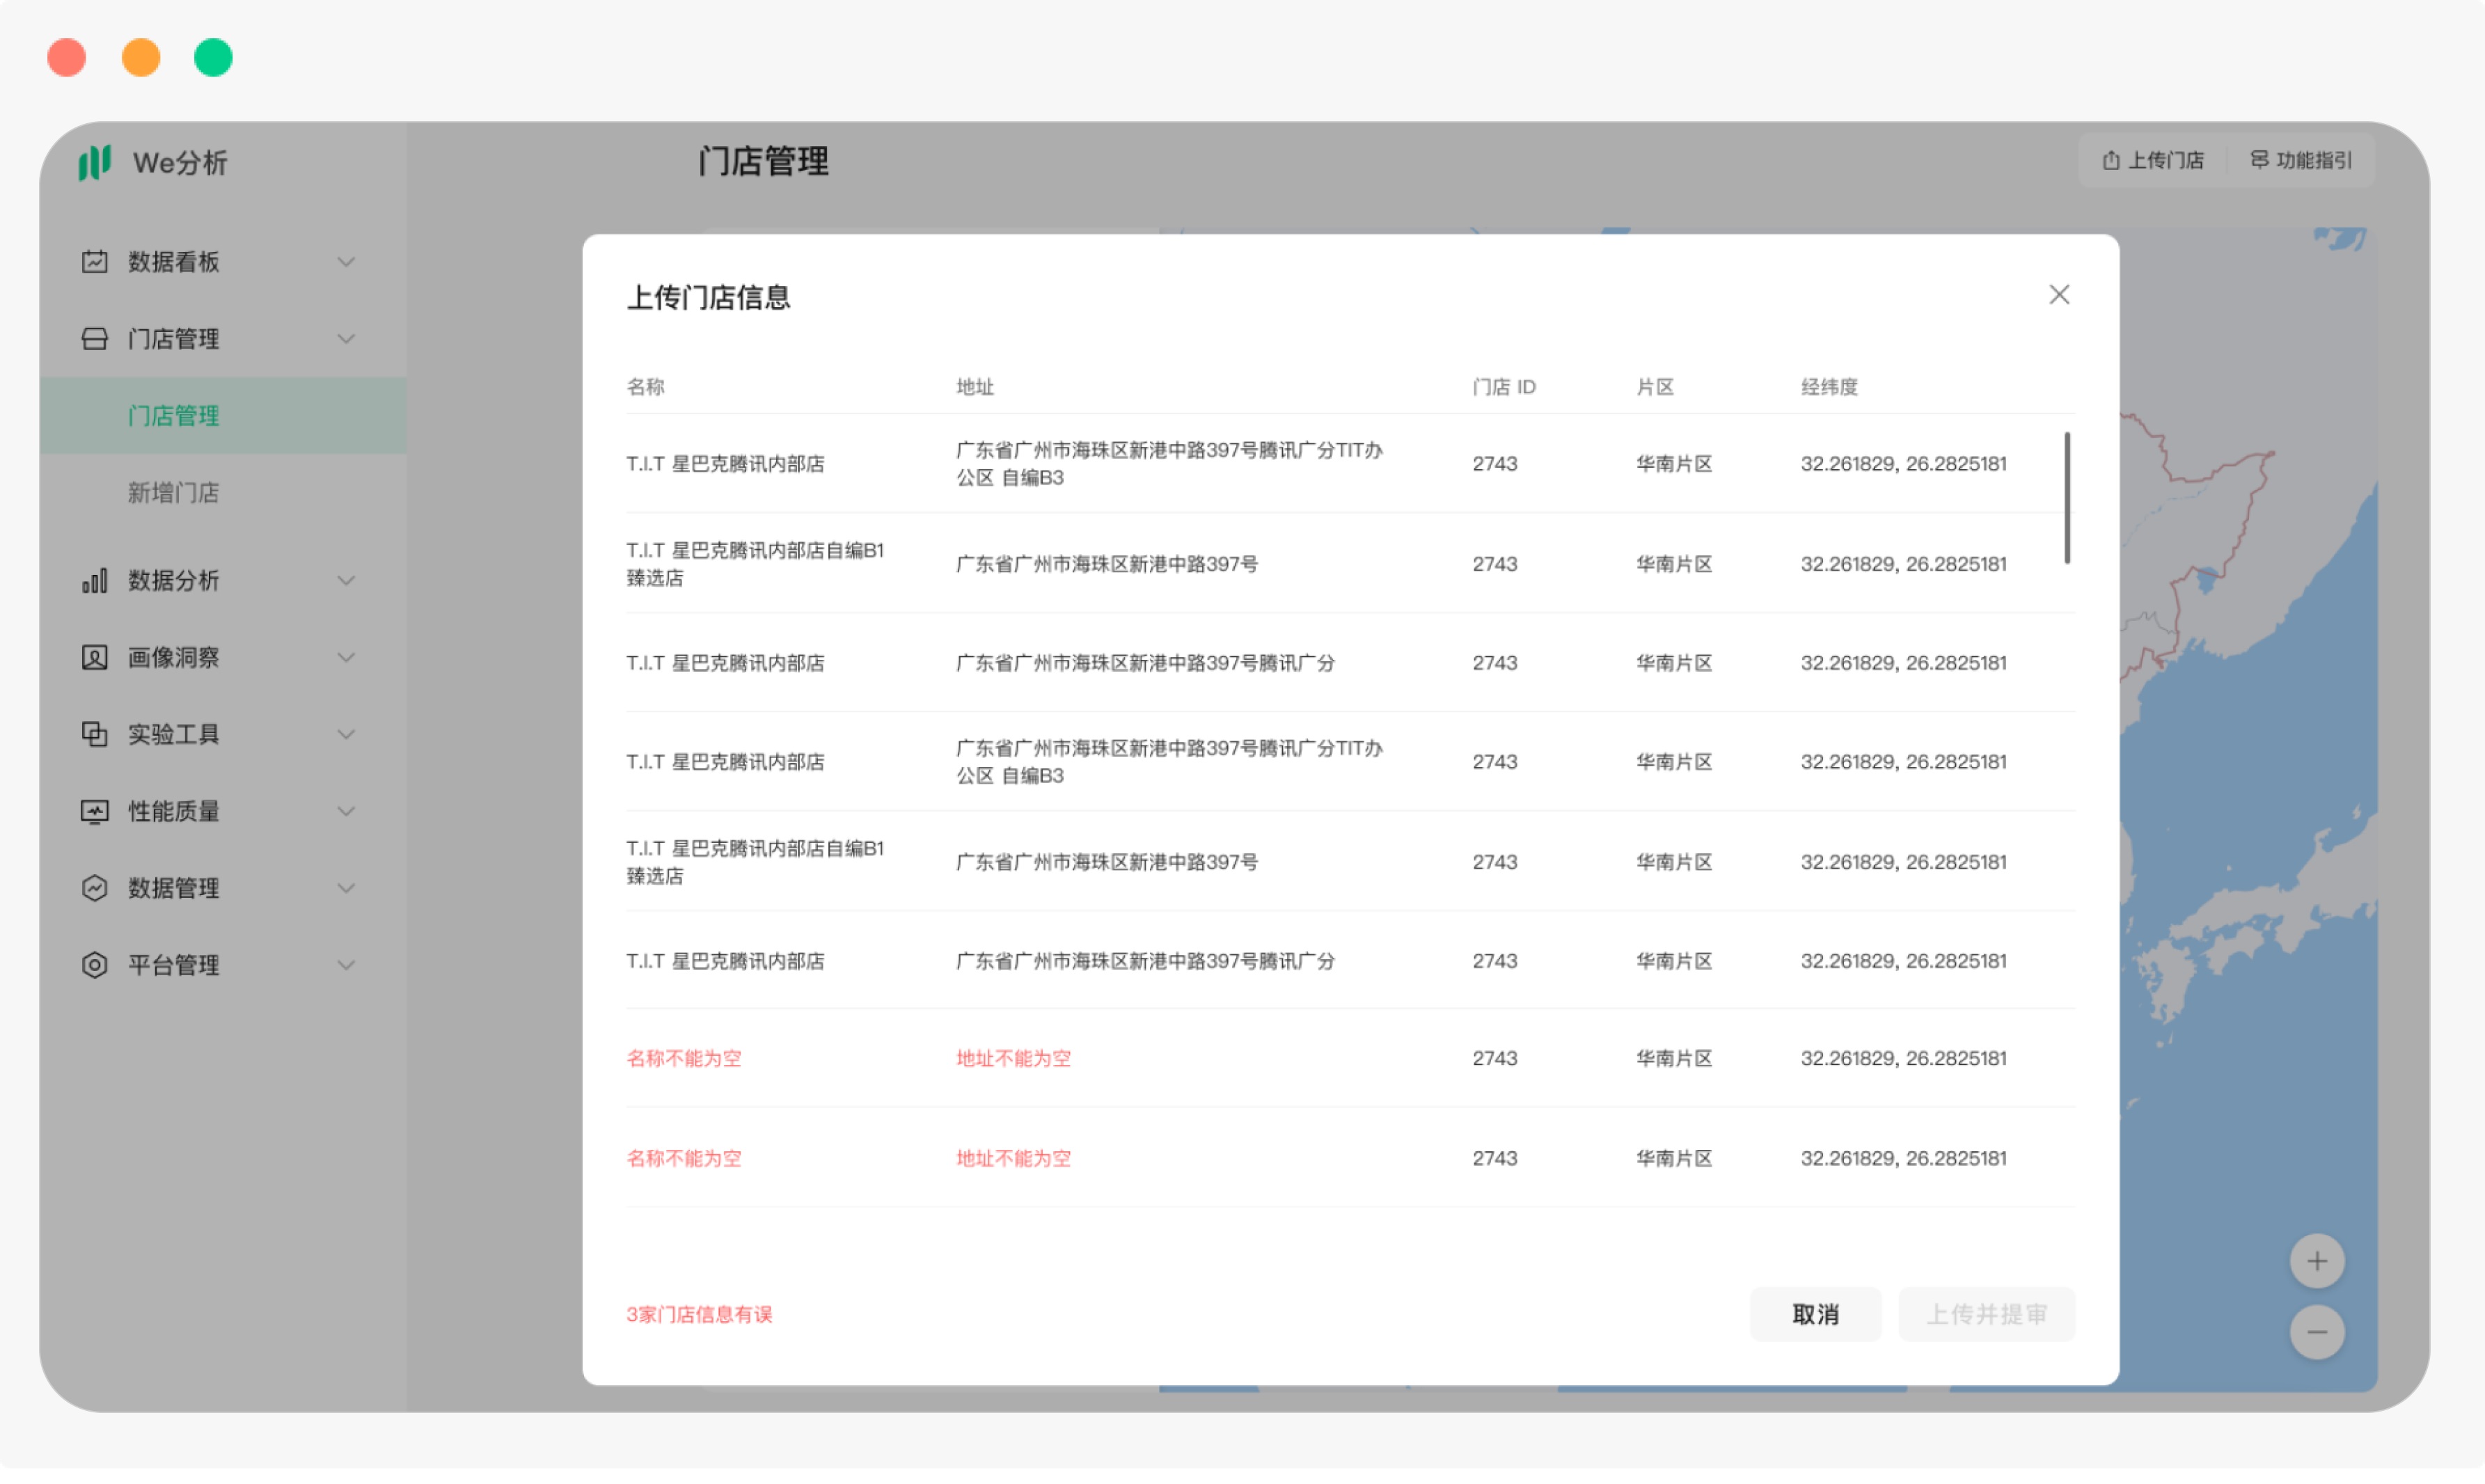
Task: Click the 3家门店信息有误 error message
Action: pos(699,1315)
